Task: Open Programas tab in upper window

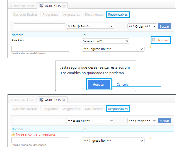Action: 50,15
